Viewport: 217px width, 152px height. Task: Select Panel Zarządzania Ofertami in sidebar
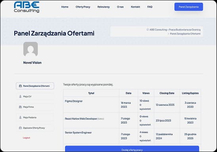click(x=35, y=86)
